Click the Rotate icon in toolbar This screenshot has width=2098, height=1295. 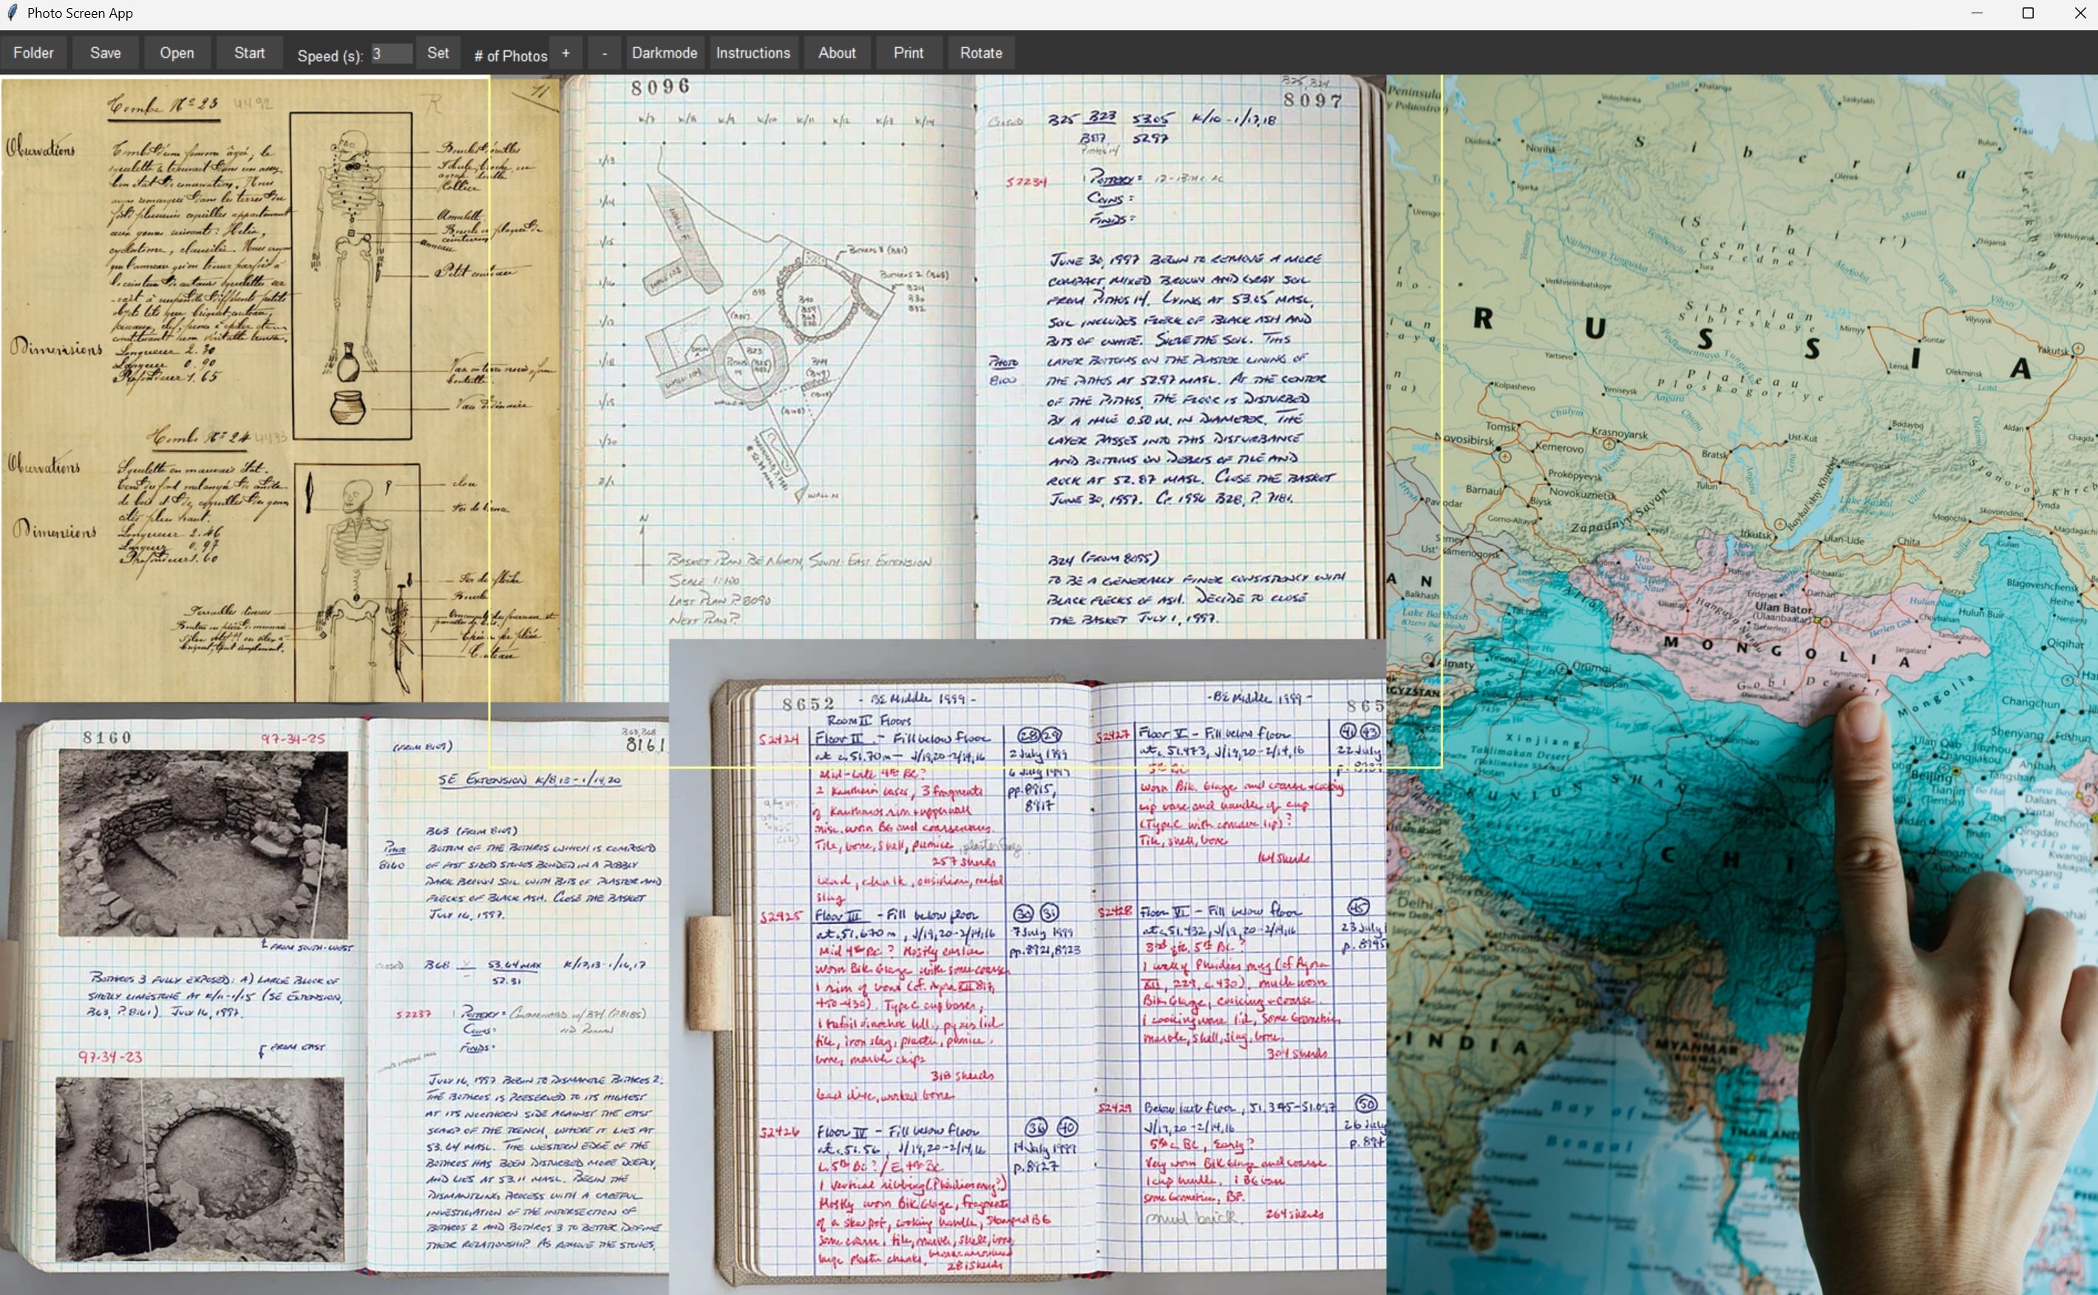[x=982, y=51]
